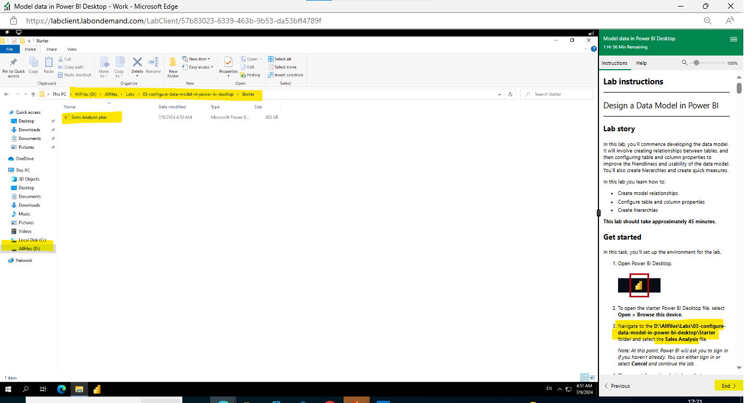The width and height of the screenshot is (752, 403).
Task: Click the instructions pane scrollbar
Action: [739, 88]
